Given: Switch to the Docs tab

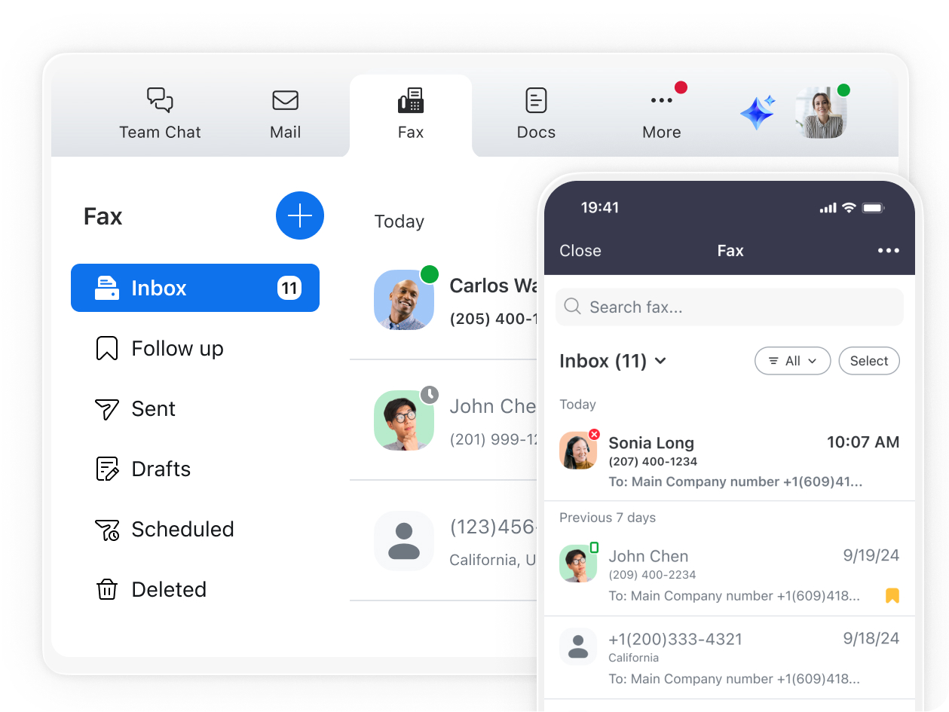Looking at the screenshot, I should (536, 113).
